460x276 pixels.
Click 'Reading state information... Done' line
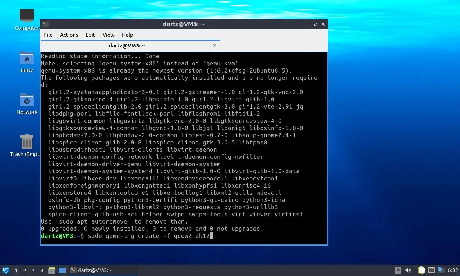(x=100, y=56)
